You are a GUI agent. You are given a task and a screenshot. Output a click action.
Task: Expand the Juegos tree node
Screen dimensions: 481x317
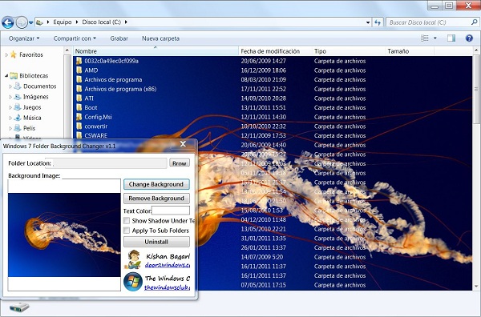pyautogui.click(x=10, y=107)
